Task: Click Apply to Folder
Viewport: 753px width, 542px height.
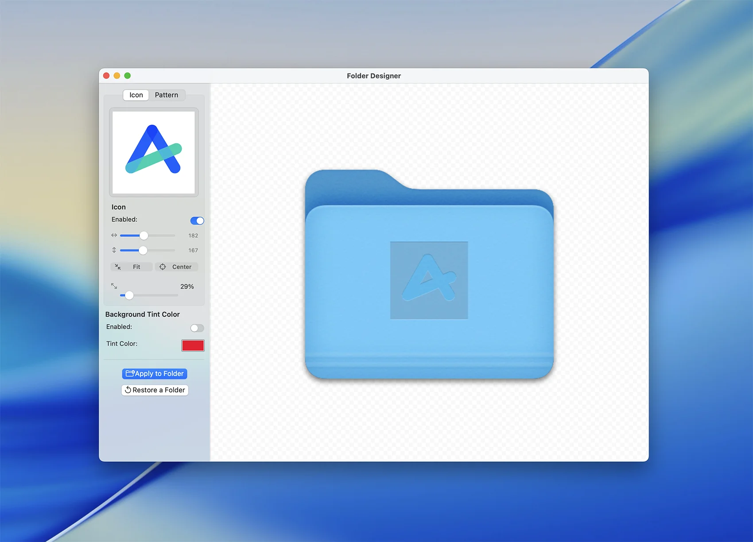Action: (155, 374)
